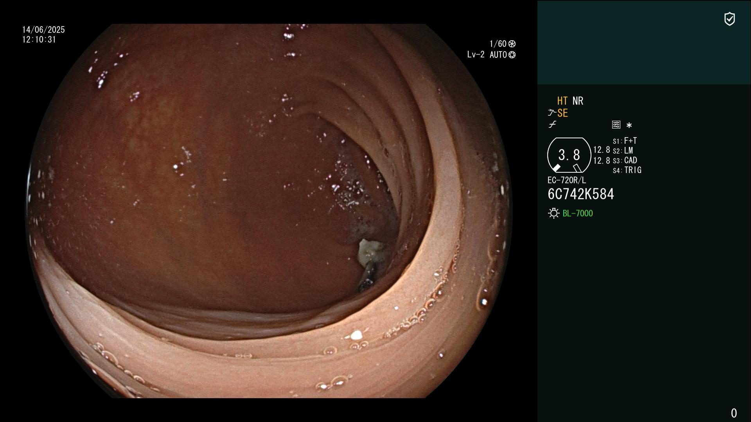Click the white residue in the endoscopic image
Viewport: 751px width, 422px height.
pos(369,252)
